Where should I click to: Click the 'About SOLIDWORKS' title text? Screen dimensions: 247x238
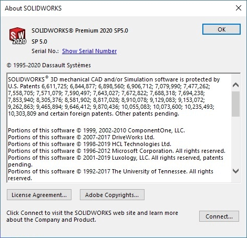(33, 8)
